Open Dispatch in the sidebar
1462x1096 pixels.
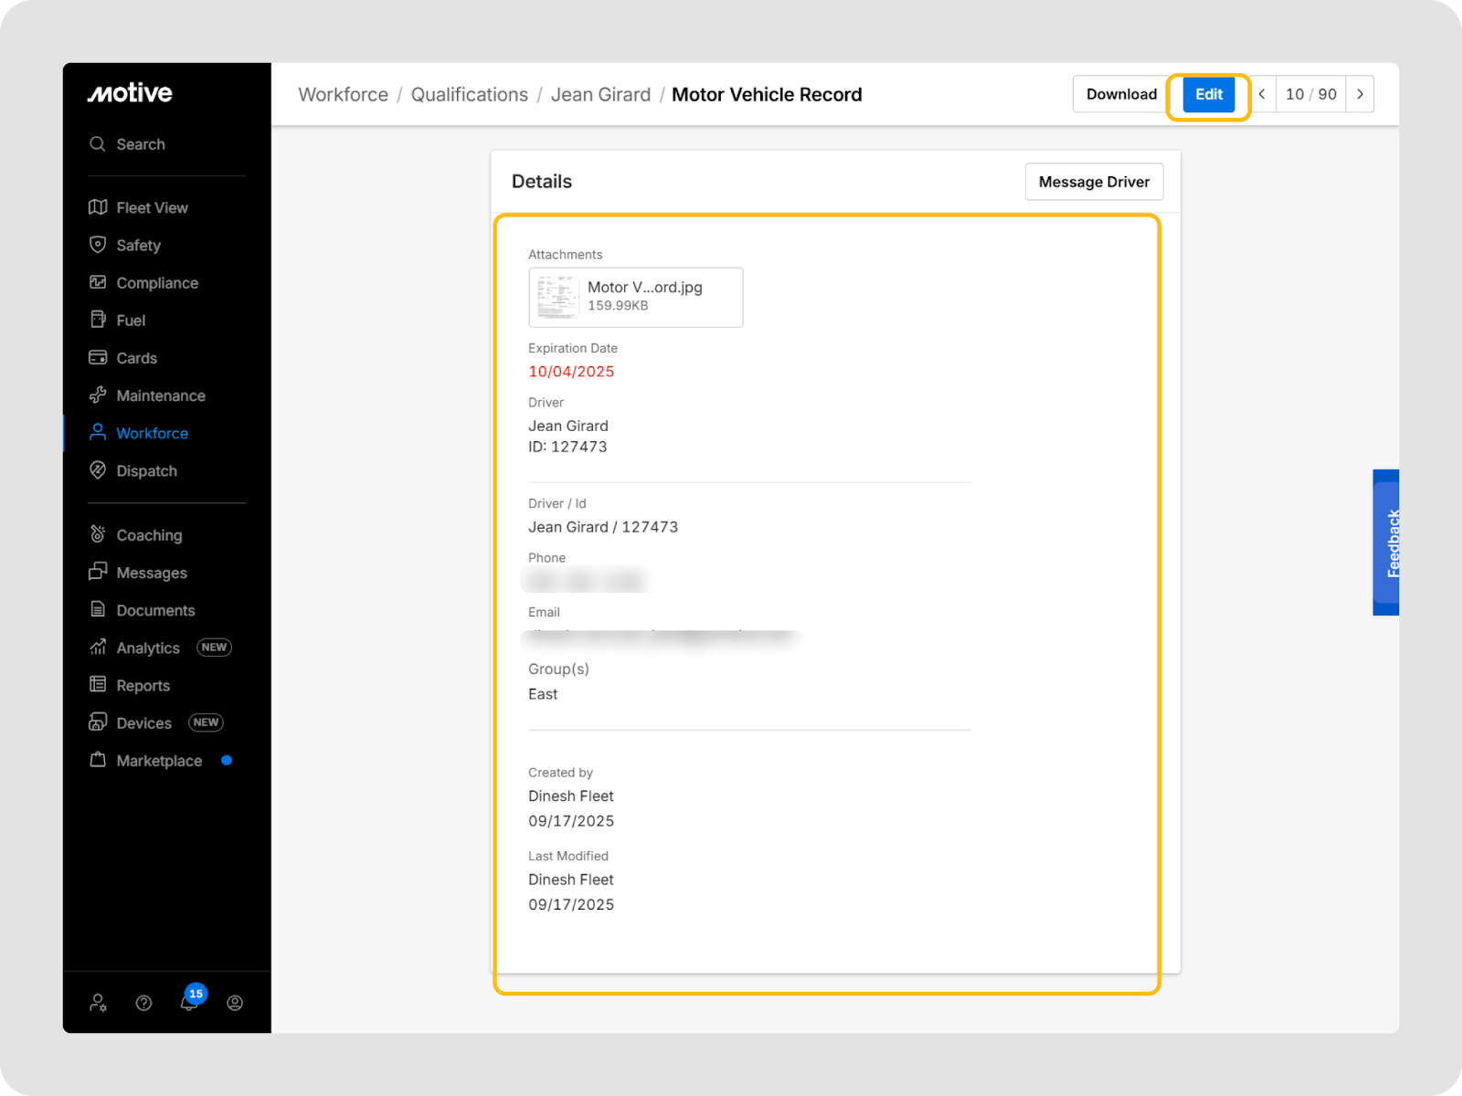click(146, 471)
